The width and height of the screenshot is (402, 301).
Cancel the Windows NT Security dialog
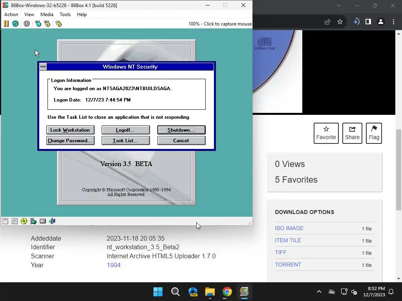(x=181, y=141)
